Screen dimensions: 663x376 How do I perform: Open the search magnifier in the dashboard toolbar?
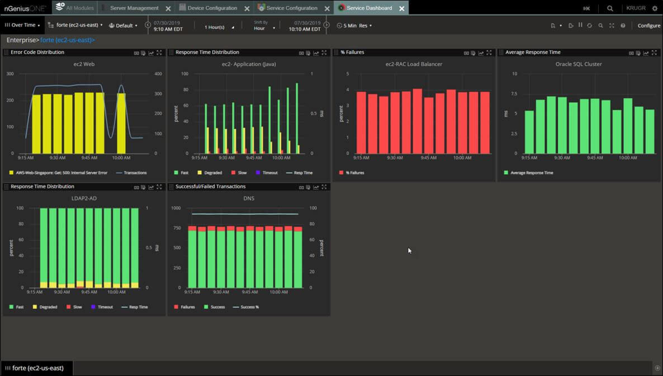coord(600,25)
